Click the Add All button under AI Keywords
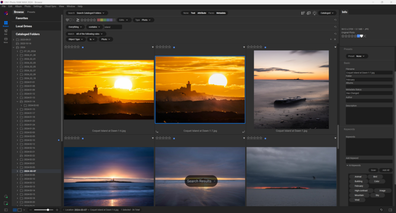The image size is (396, 213). point(386,170)
